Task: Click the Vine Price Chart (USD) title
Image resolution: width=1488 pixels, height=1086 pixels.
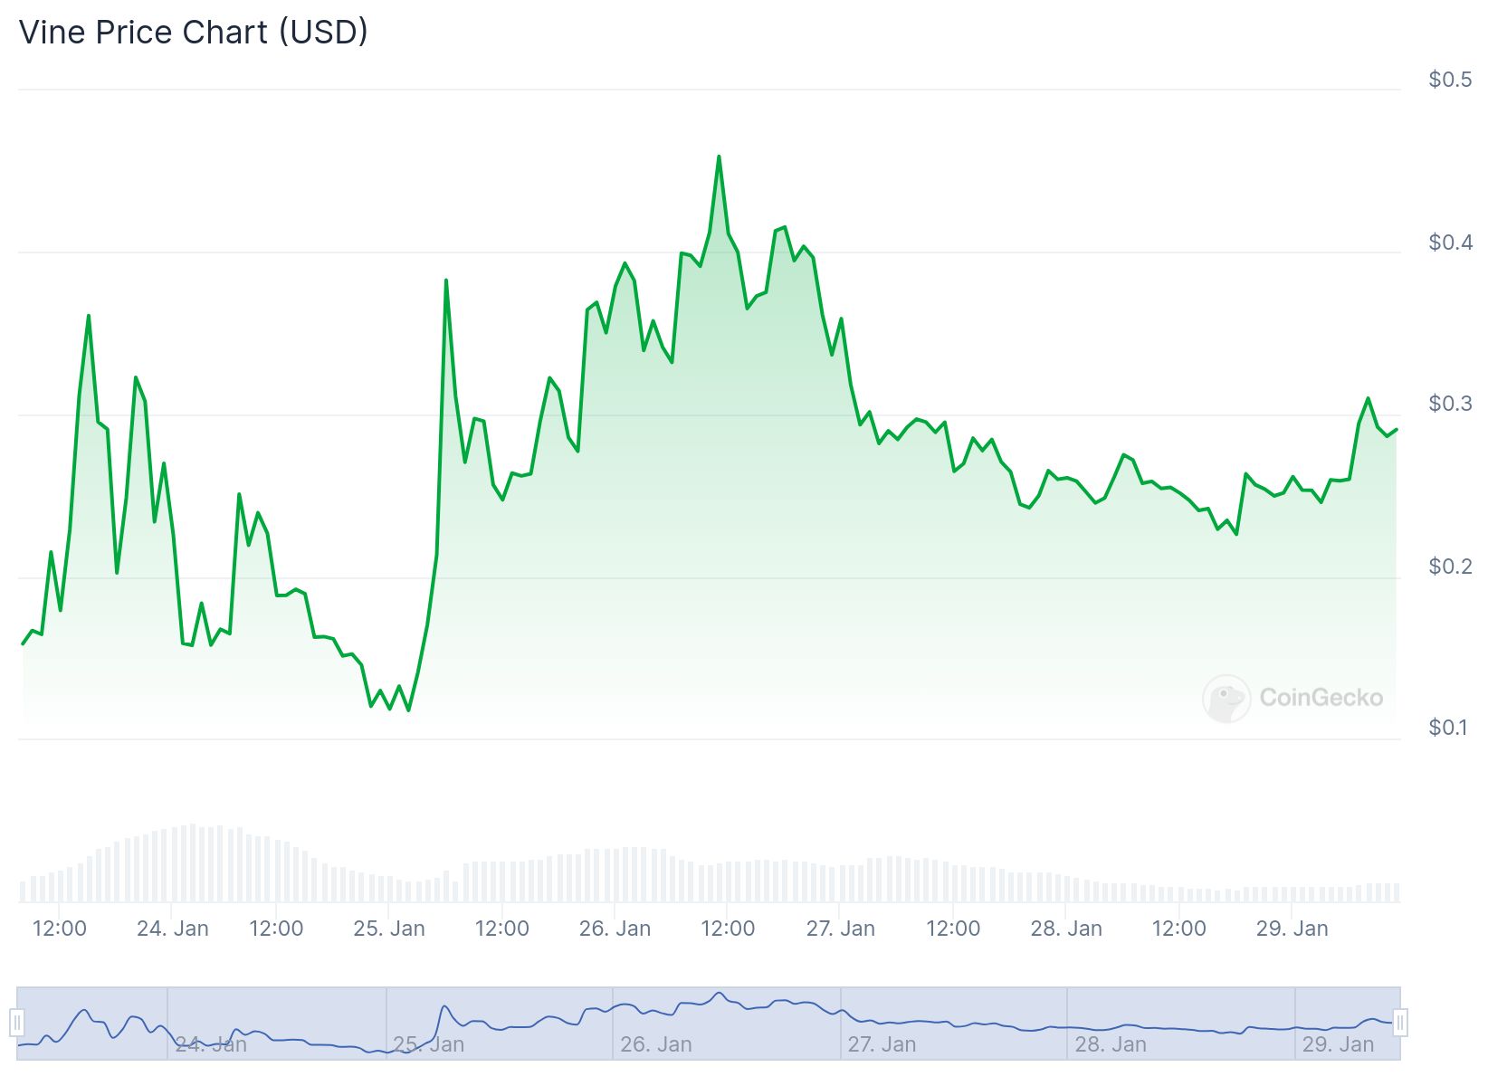Action: (x=194, y=33)
